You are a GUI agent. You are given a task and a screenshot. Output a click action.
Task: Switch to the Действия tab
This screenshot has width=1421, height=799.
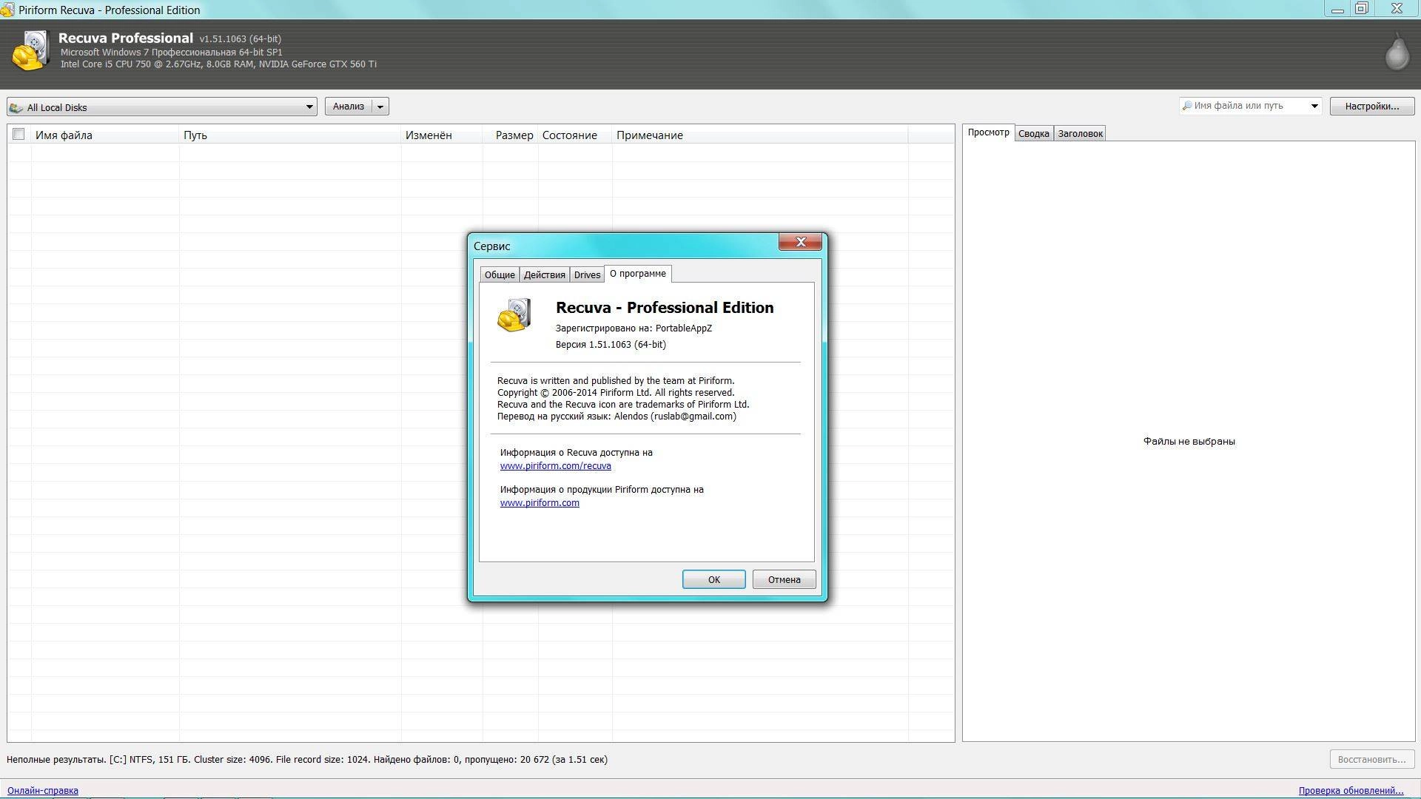(x=544, y=274)
